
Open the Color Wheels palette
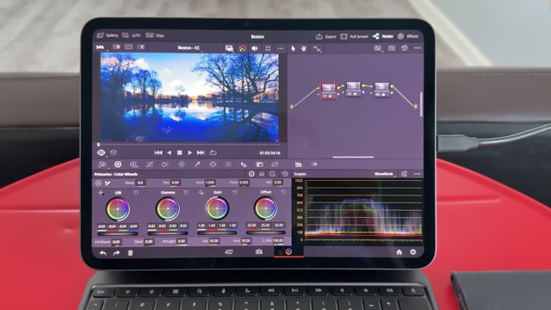pyautogui.click(x=118, y=164)
